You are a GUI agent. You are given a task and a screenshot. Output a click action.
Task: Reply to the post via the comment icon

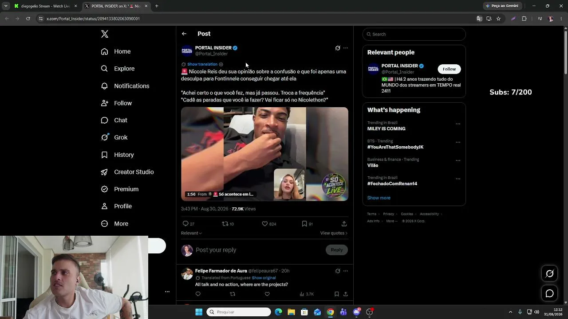click(x=186, y=224)
